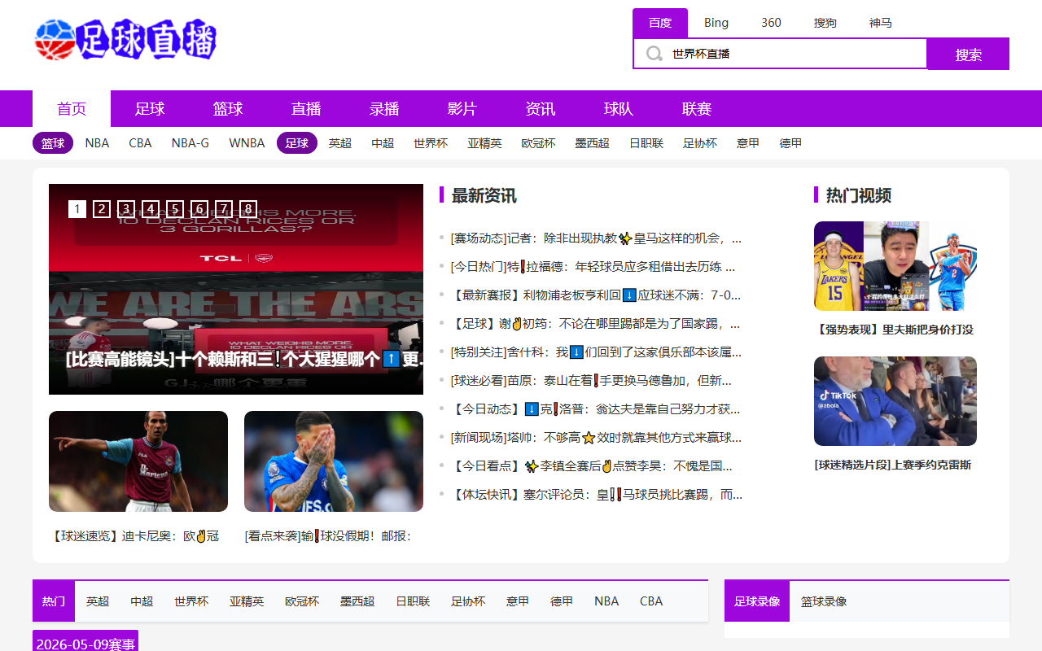Open the 首页 main navigation item
Image resolution: width=1042 pixels, height=651 pixels.
pyautogui.click(x=72, y=109)
